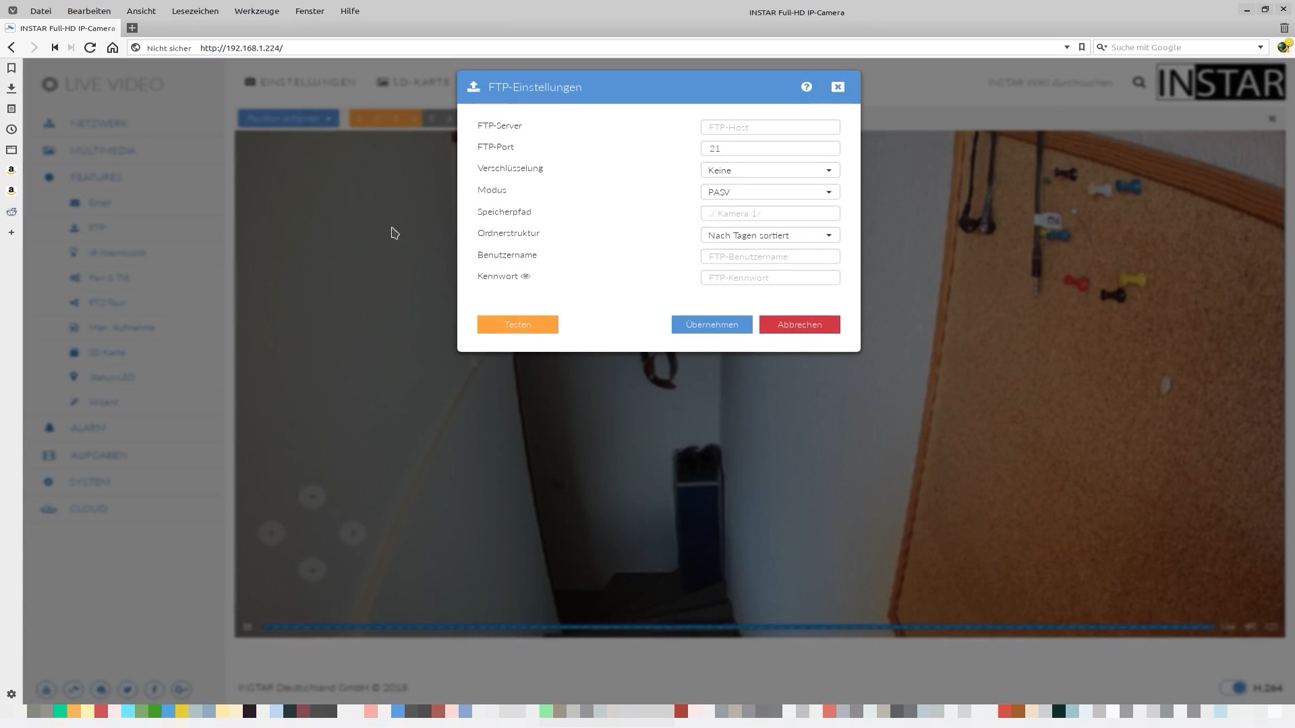Expand the MULTIMEDIA menu section

point(103,150)
